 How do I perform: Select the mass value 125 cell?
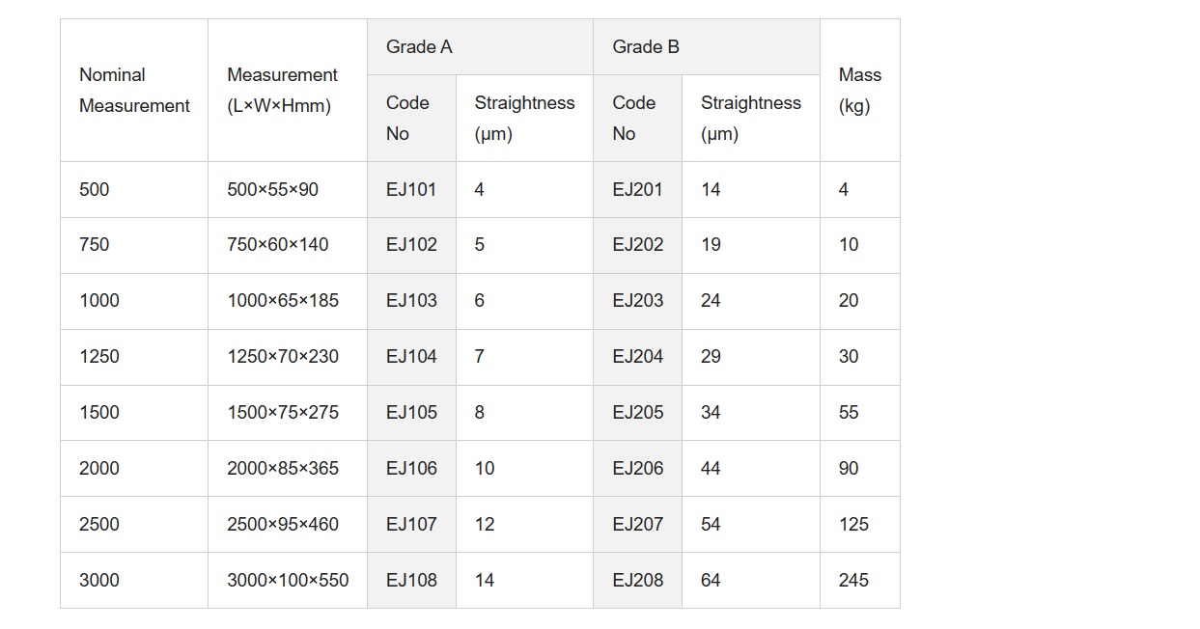pyautogui.click(x=860, y=525)
